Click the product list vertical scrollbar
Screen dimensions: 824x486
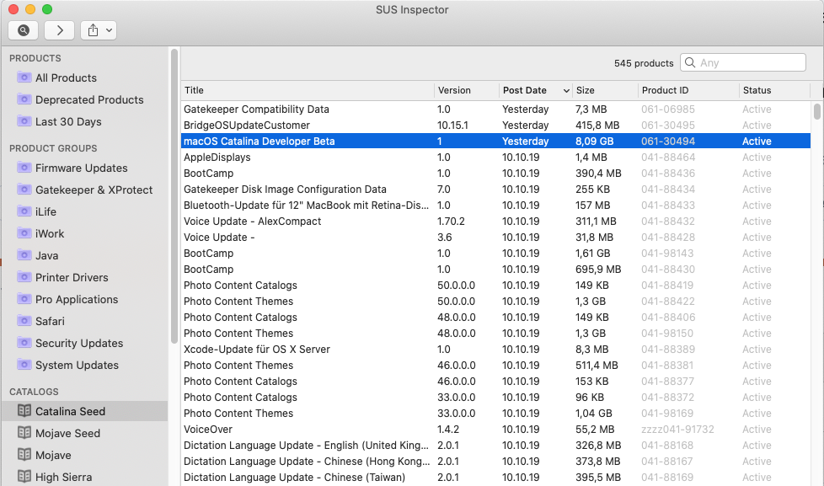(x=816, y=111)
